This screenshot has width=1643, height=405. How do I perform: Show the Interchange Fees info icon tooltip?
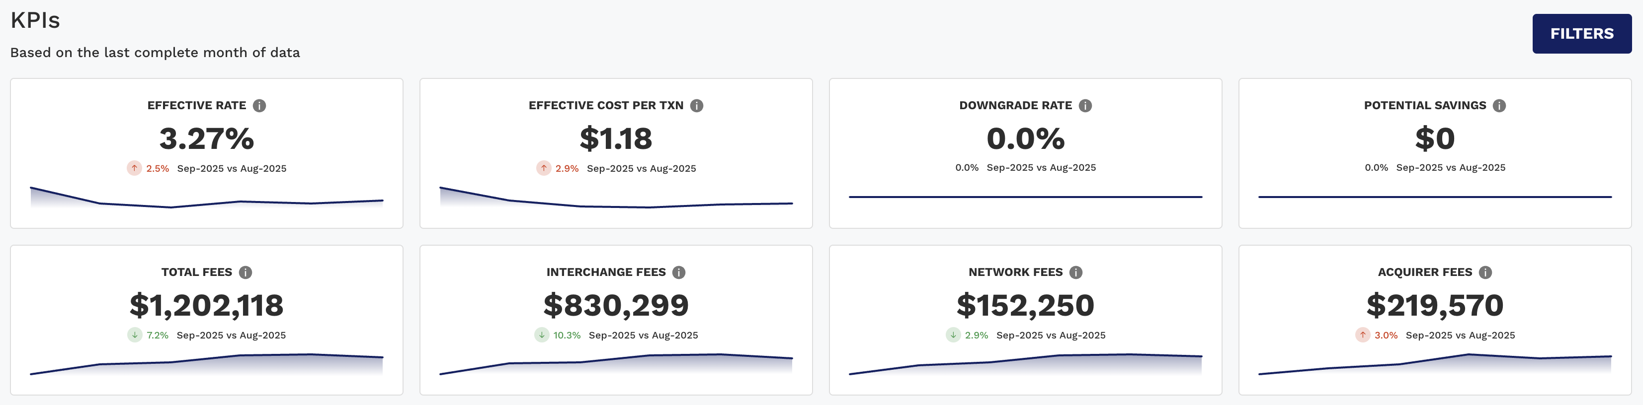click(679, 272)
